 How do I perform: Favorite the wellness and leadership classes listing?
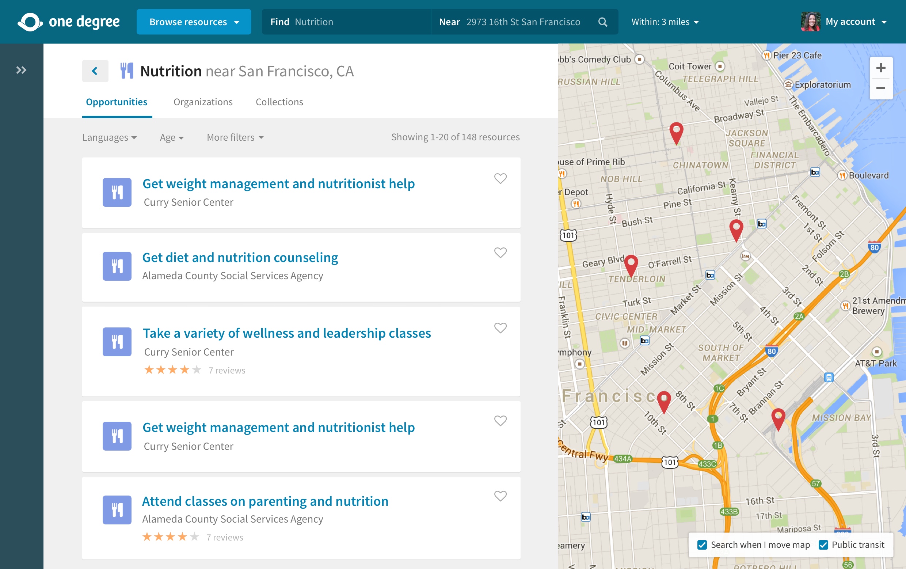coord(500,328)
